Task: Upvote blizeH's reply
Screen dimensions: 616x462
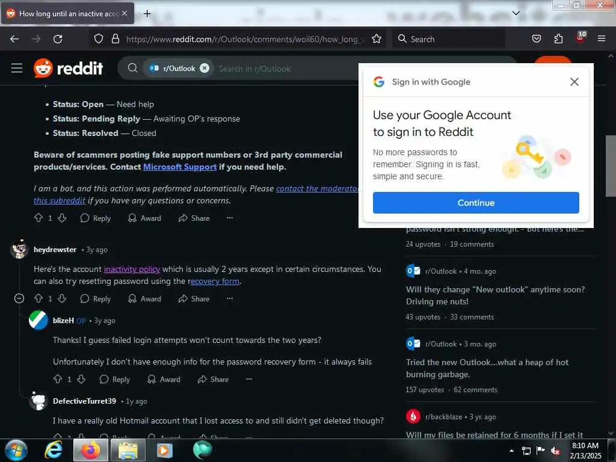Action: point(58,379)
